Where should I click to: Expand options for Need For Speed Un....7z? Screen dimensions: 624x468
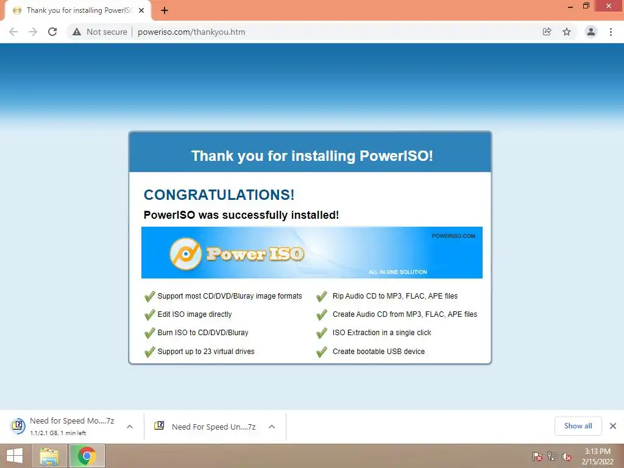point(272,427)
